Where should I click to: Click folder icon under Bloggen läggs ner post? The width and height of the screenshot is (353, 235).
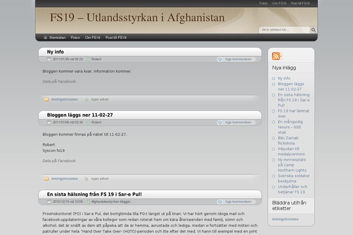coord(46,179)
